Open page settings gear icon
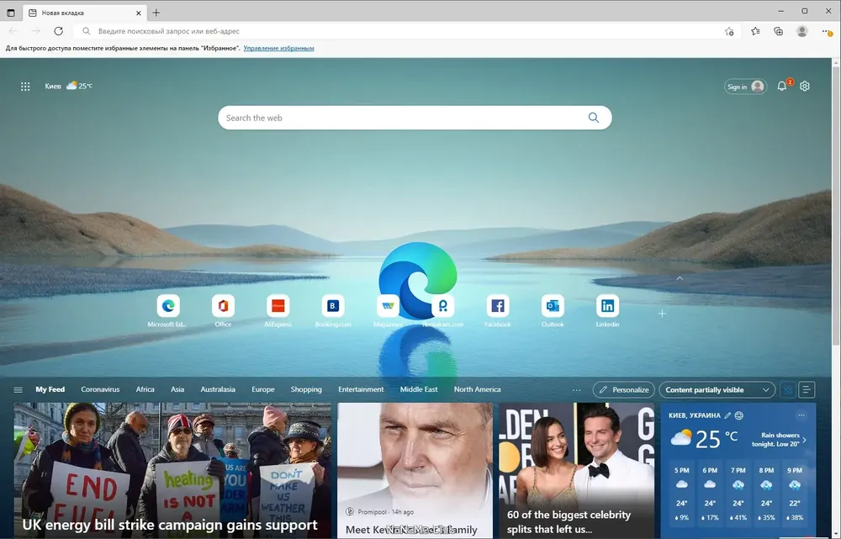The height and width of the screenshot is (539, 841). pos(805,87)
